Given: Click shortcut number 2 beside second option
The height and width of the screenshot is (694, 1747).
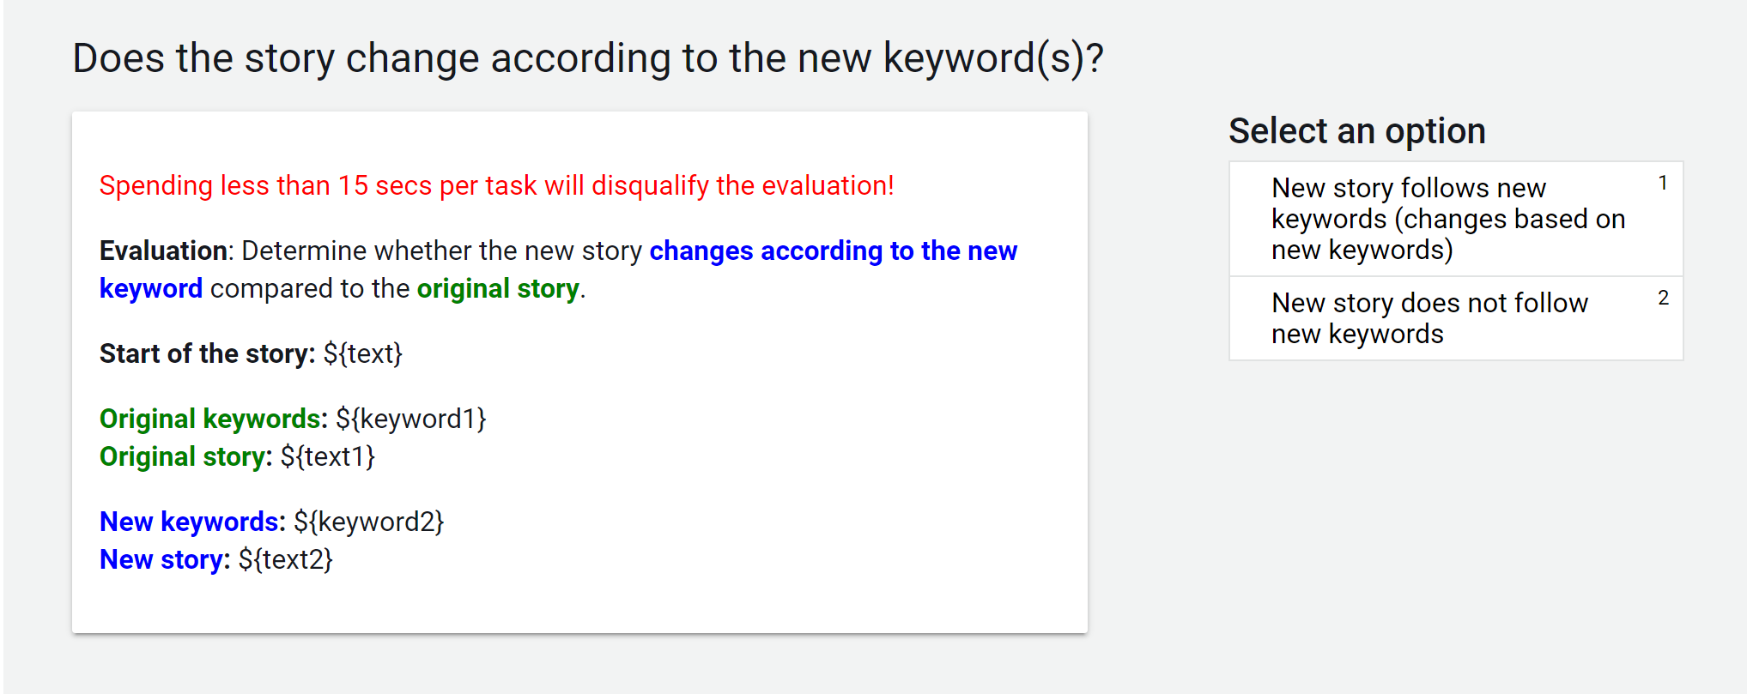Looking at the screenshot, I should click(1663, 298).
